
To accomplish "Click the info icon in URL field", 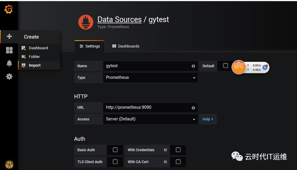I will click(x=193, y=108).
